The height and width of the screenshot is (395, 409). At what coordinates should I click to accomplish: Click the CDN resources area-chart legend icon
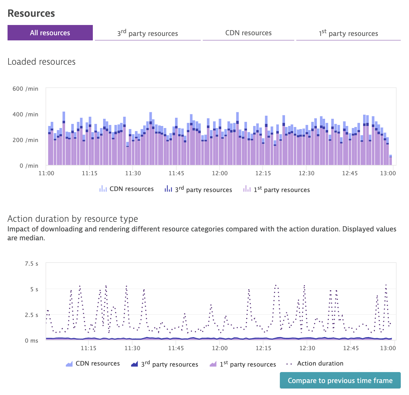click(x=69, y=364)
